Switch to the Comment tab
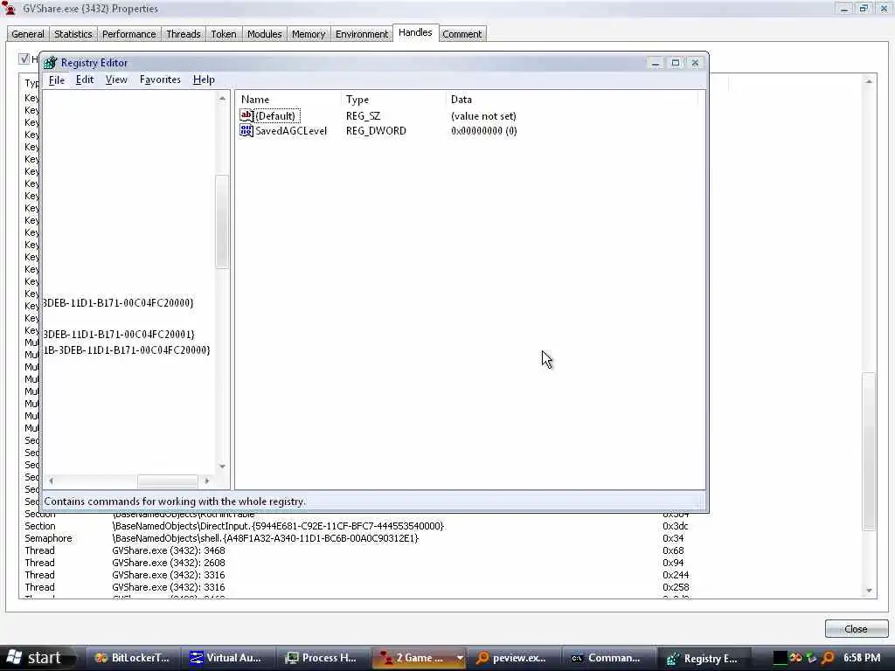Viewport: 895px width, 671px height. [x=461, y=34]
